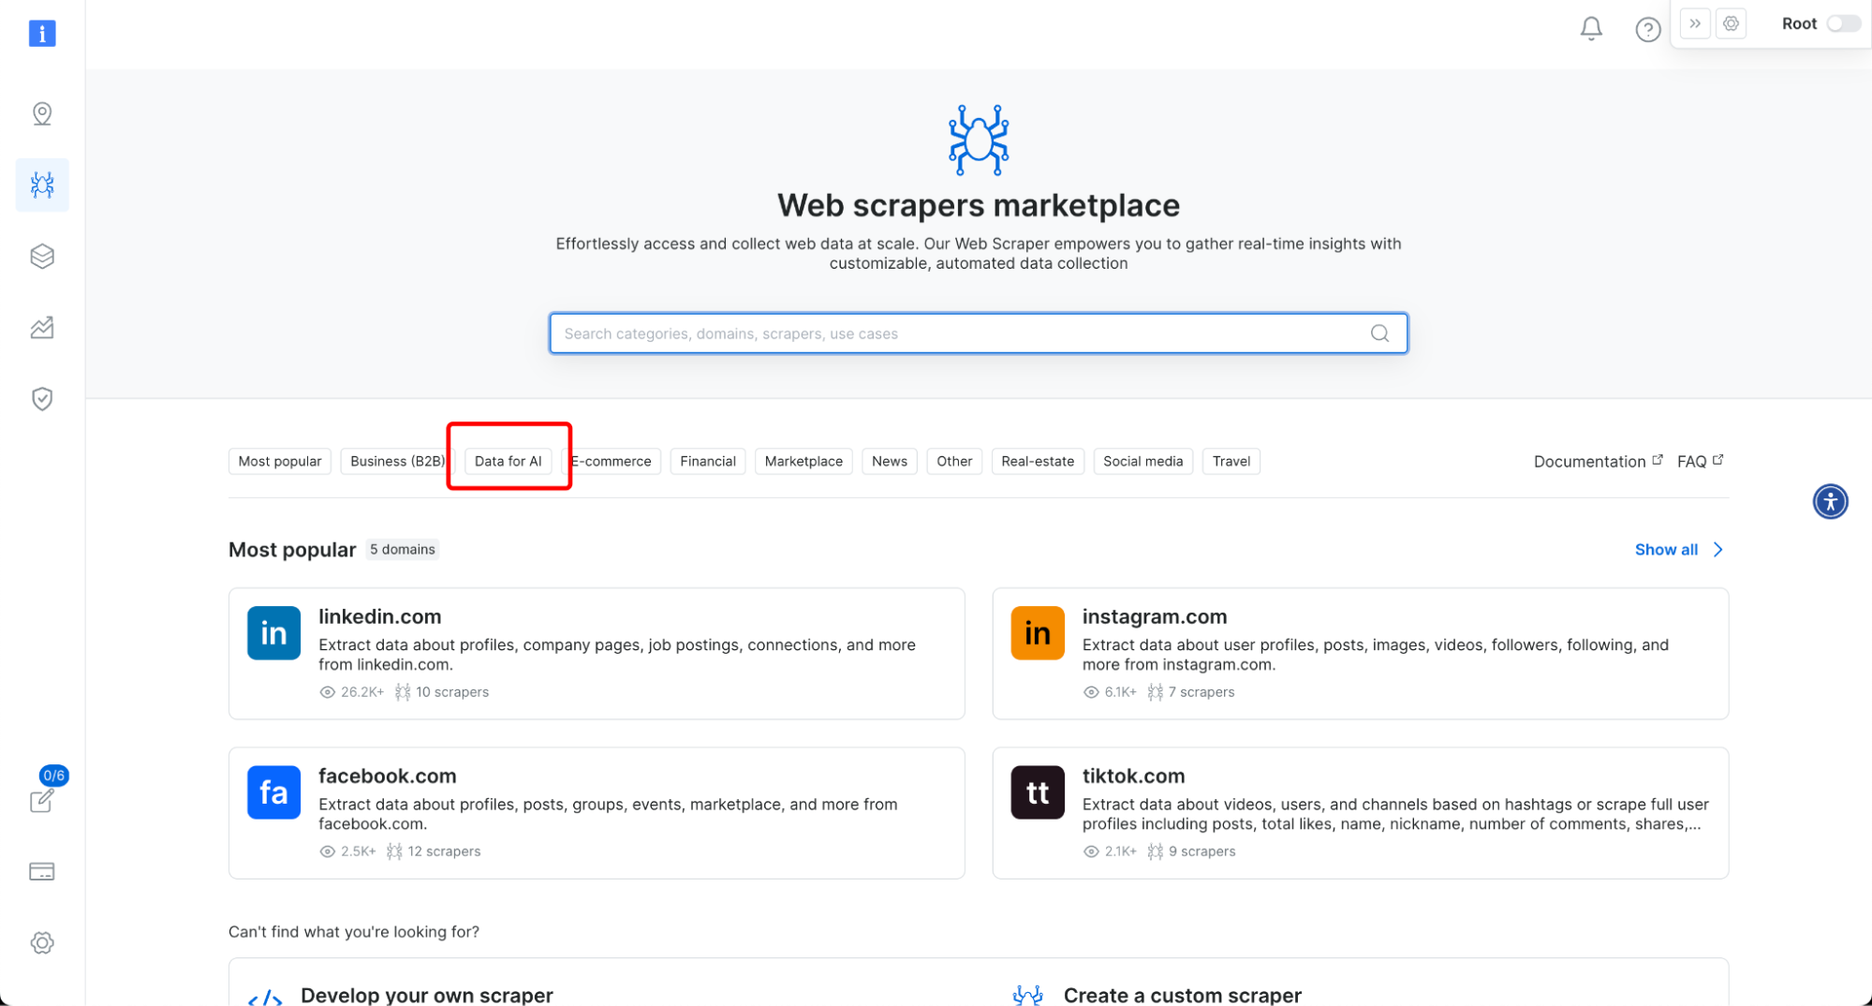Click the 2.1K+ views count
The height and width of the screenshot is (1006, 1872).
pos(1120,851)
